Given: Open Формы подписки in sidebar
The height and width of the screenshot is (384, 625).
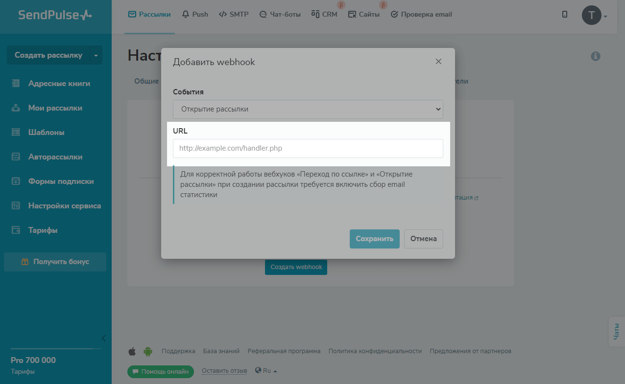Looking at the screenshot, I should click(x=61, y=181).
